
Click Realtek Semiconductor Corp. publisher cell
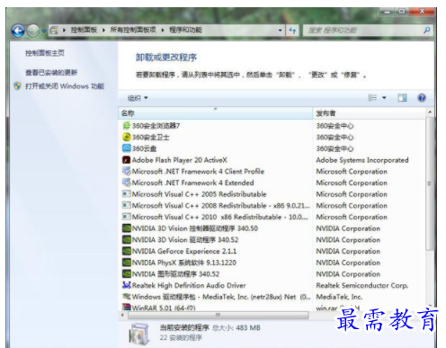click(362, 285)
